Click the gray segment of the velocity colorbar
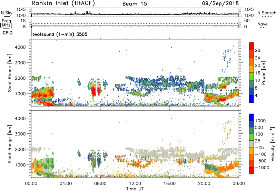Image resolution: width=276 pixels, height=191 pixels. (252, 144)
